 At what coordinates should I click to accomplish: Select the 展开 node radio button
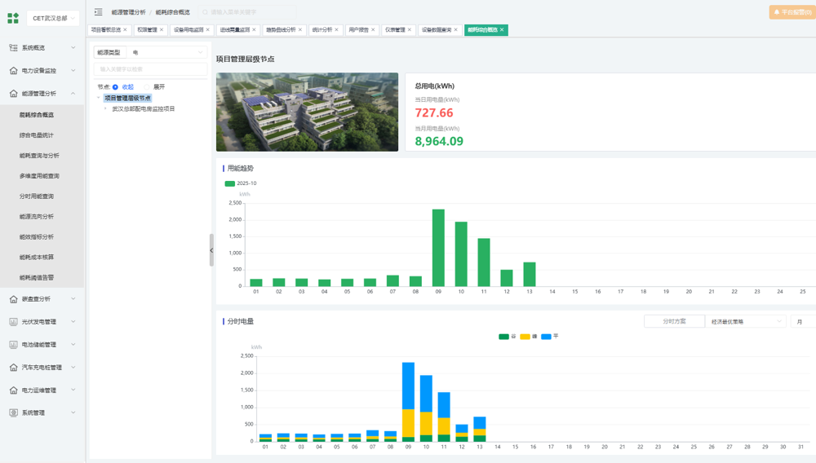coord(148,87)
